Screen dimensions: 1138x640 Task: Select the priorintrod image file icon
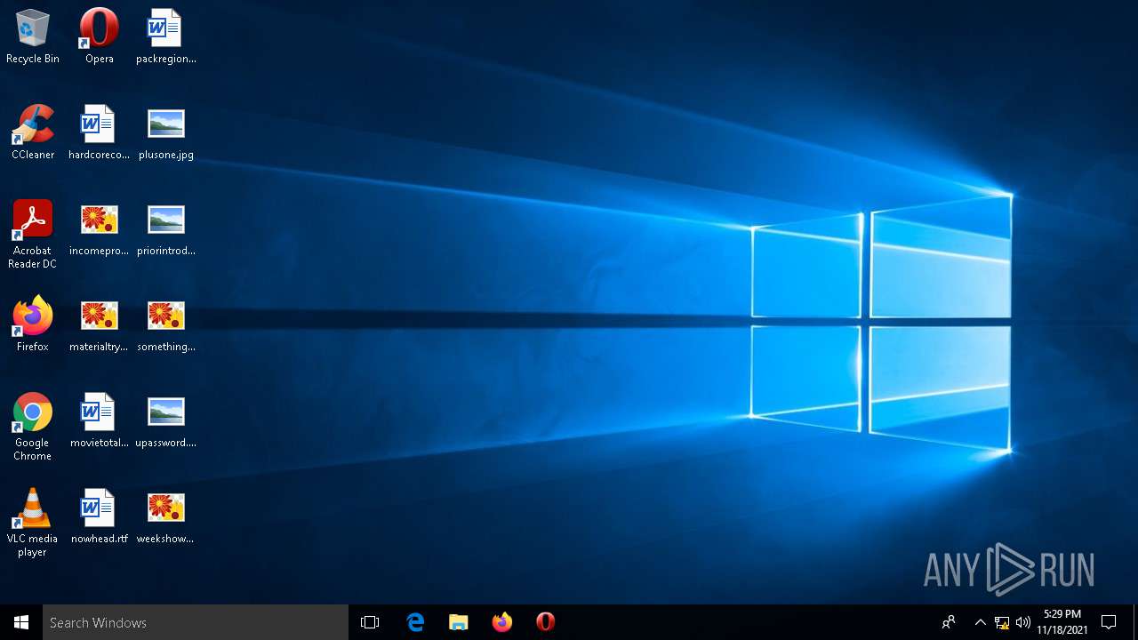pos(166,228)
